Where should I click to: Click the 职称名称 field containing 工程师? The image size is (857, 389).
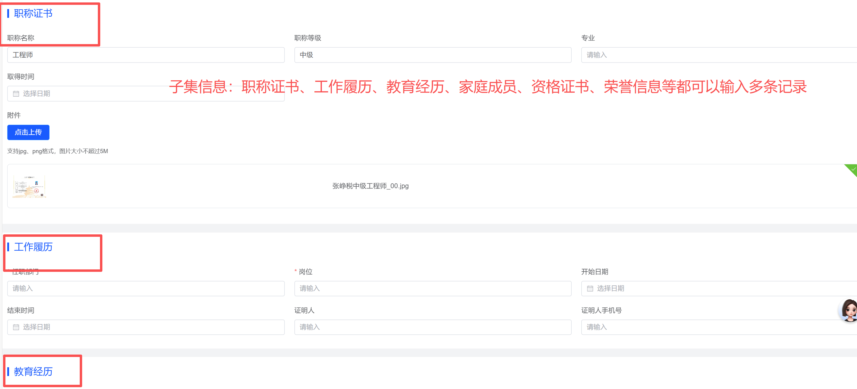(x=146, y=55)
